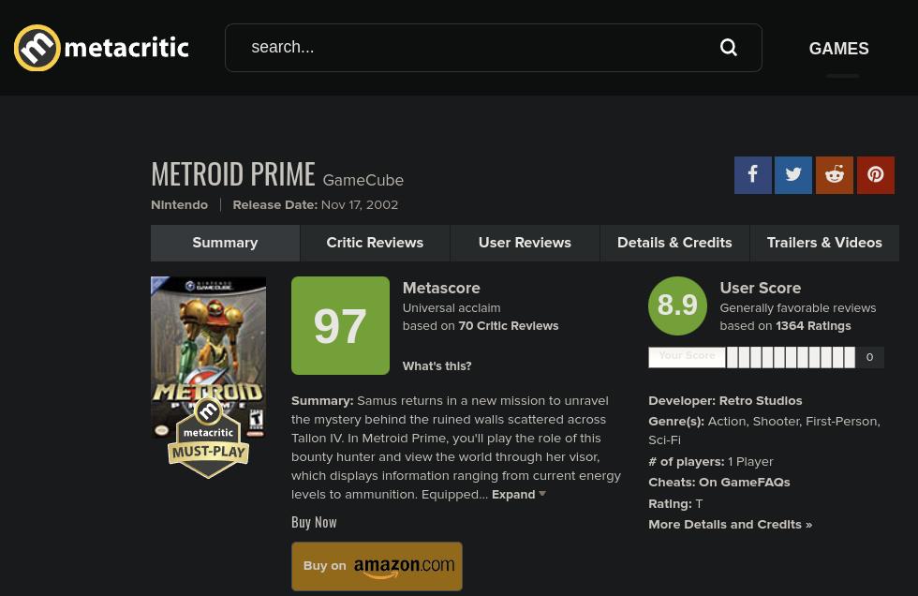This screenshot has width=918, height=596.
Task: Click the 8.9 User Score circle
Action: (677, 305)
